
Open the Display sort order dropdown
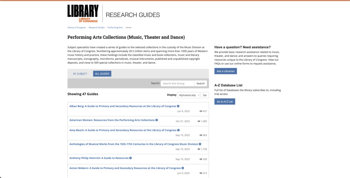pos(189,95)
